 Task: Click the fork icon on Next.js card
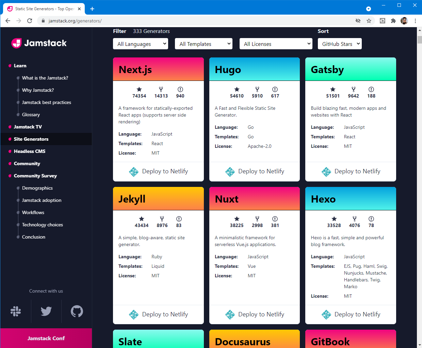[161, 89]
